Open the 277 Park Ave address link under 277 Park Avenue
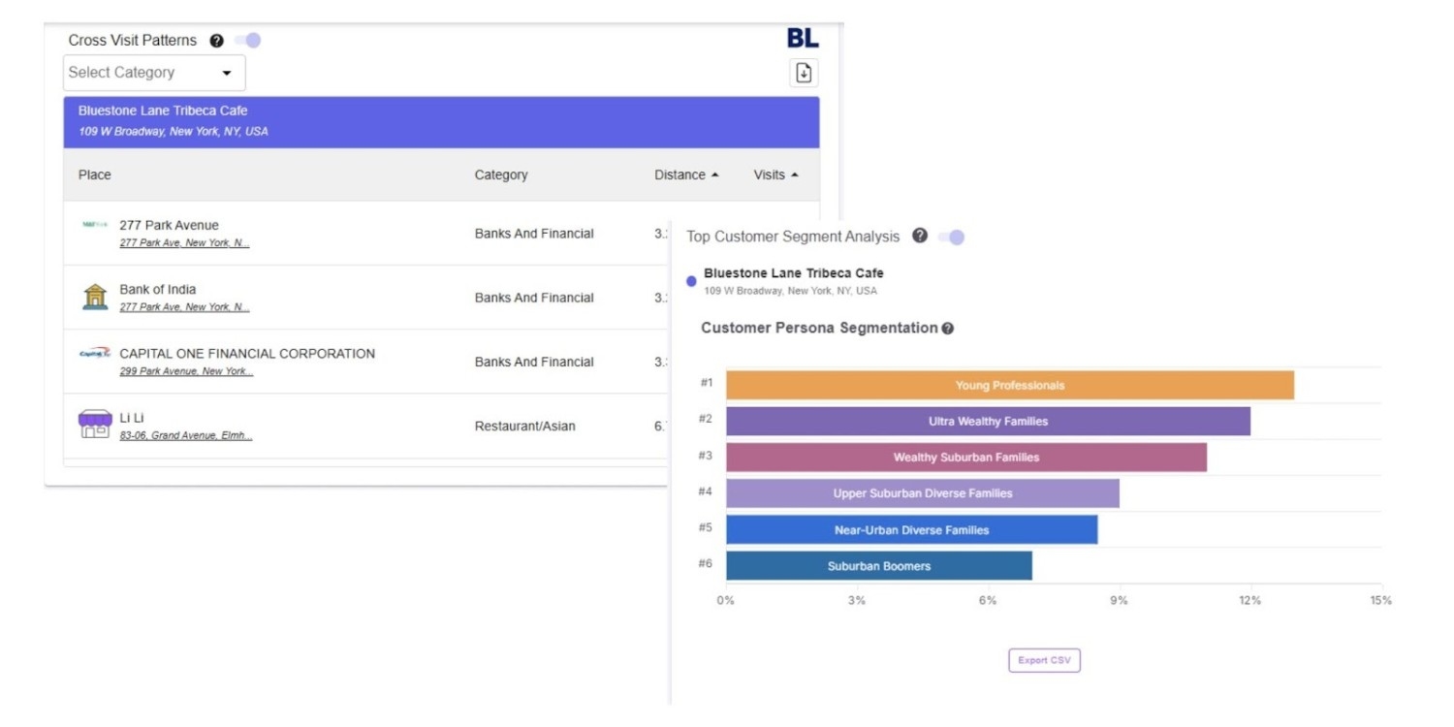Screen dimensions: 1454x727 [184, 243]
